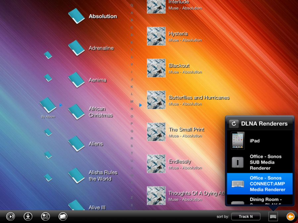Screen dimensions: 298x223
Task: Click the Hysteria track title
Action: click(178, 34)
